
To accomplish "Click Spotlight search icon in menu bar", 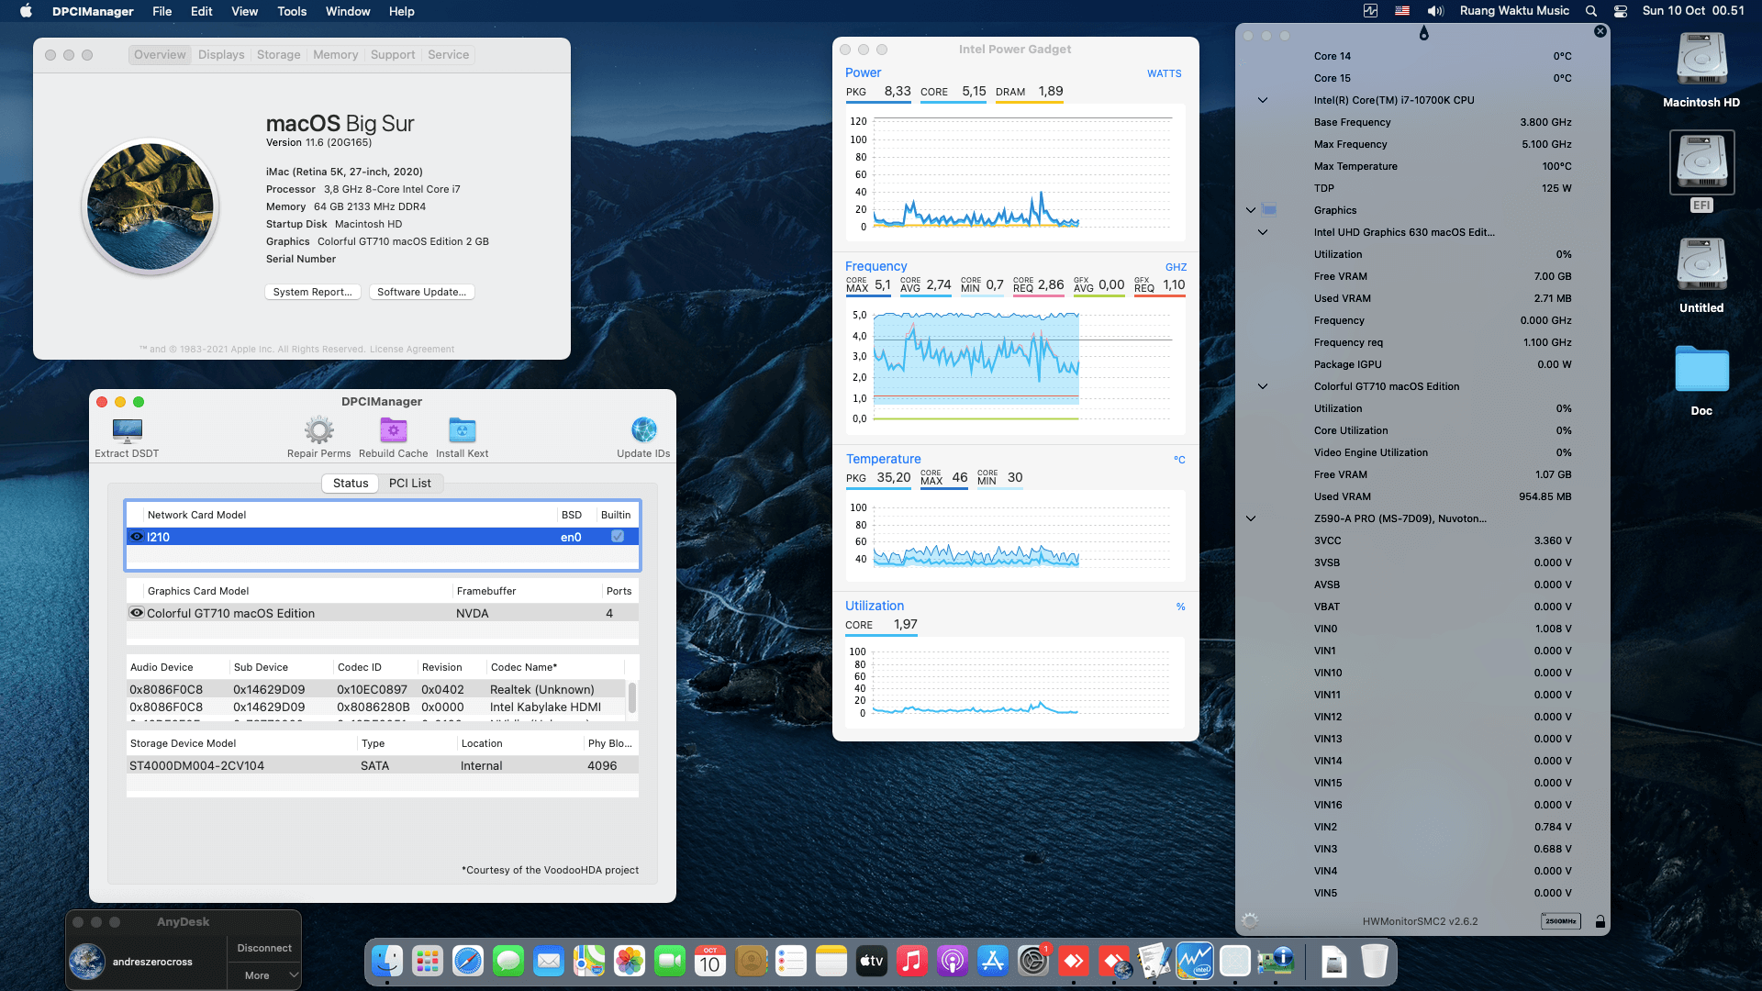I will click(1590, 11).
